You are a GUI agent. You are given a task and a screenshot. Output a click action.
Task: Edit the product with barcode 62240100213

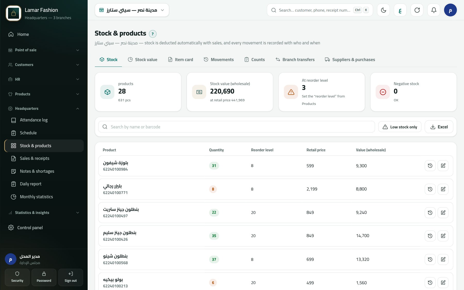(443, 283)
